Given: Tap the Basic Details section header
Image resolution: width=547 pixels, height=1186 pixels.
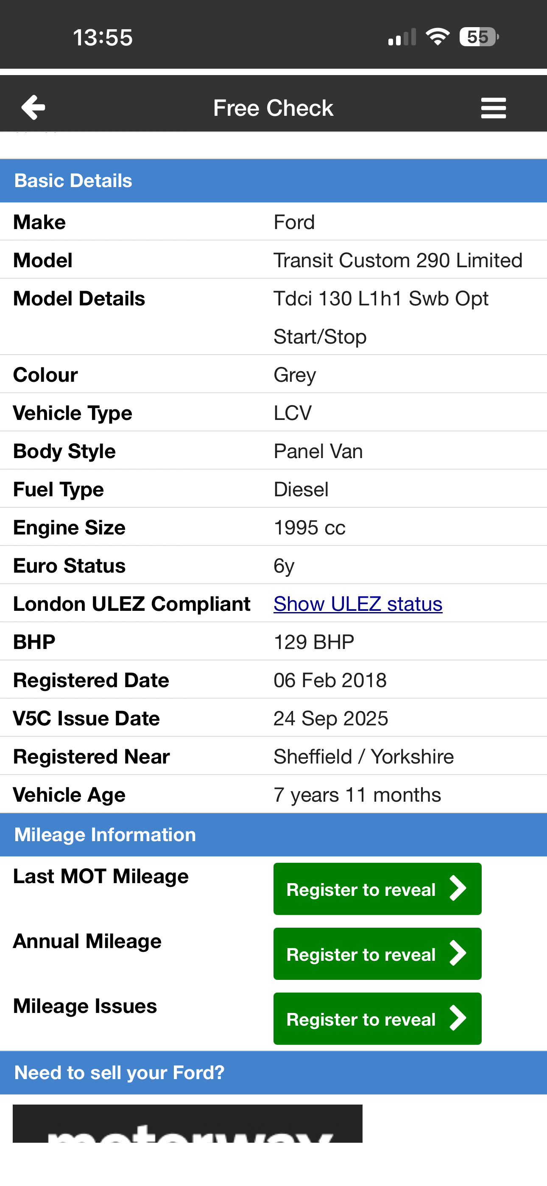Looking at the screenshot, I should pos(73,180).
